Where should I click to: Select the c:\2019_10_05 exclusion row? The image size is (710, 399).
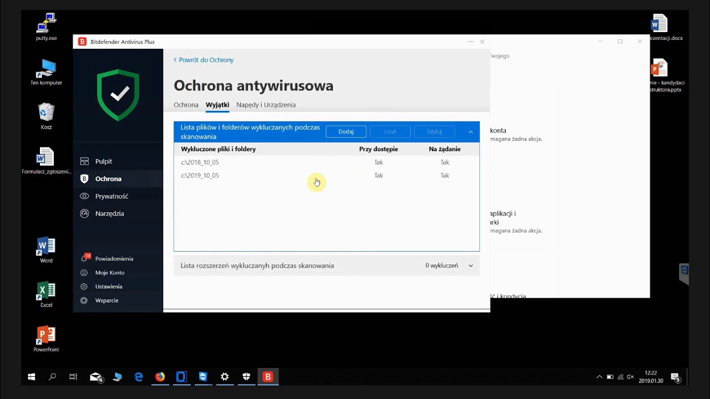click(327, 176)
